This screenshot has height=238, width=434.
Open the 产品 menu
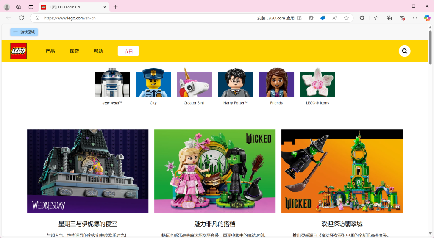pyautogui.click(x=50, y=51)
